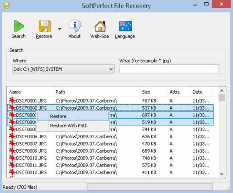
Task: Click the red icon beside DSCF0006.JPG
Action: [x=12, y=137]
